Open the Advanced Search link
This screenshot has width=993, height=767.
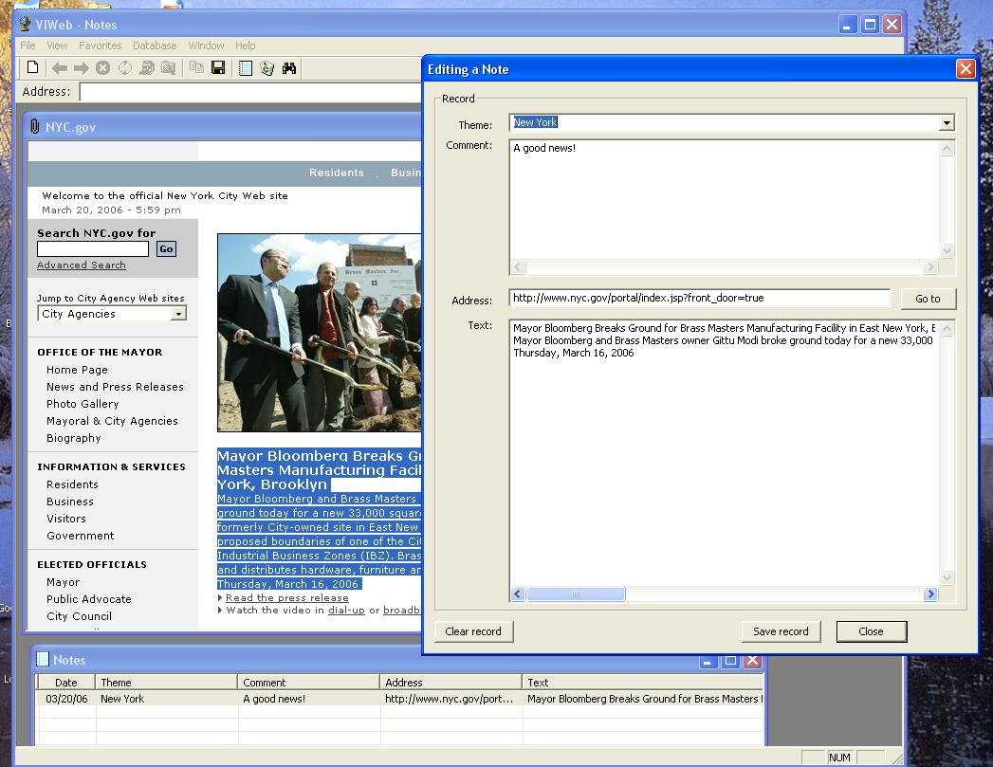point(81,265)
